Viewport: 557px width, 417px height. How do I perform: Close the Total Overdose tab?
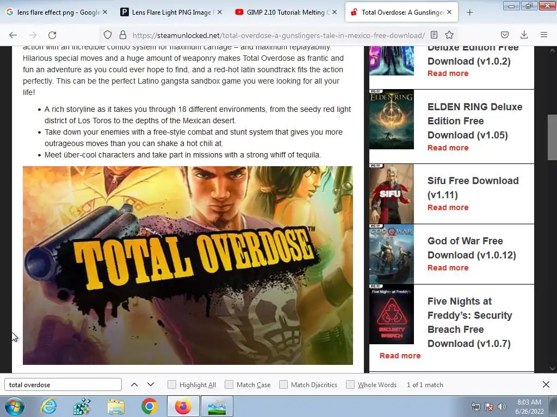[x=449, y=12]
